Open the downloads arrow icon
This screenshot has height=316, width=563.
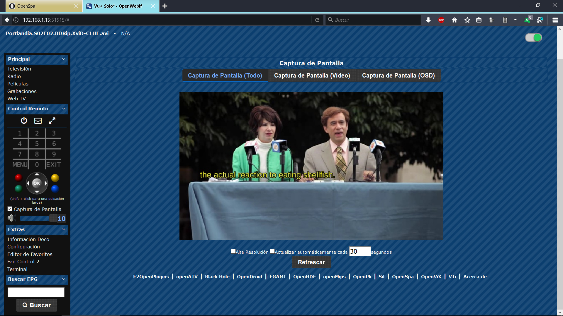coord(428,20)
